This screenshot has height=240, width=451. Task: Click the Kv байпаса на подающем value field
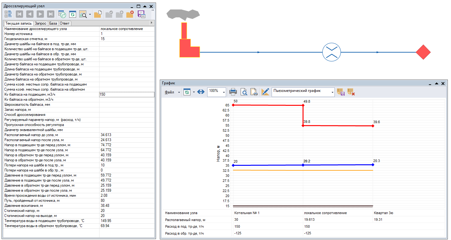pyautogui.click(x=126, y=94)
